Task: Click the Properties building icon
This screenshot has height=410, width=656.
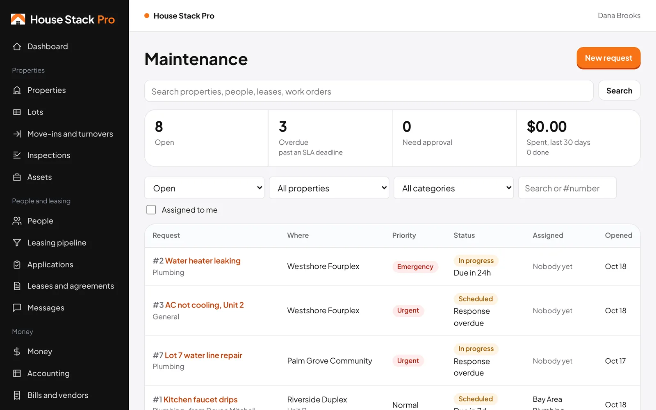Action: [17, 90]
